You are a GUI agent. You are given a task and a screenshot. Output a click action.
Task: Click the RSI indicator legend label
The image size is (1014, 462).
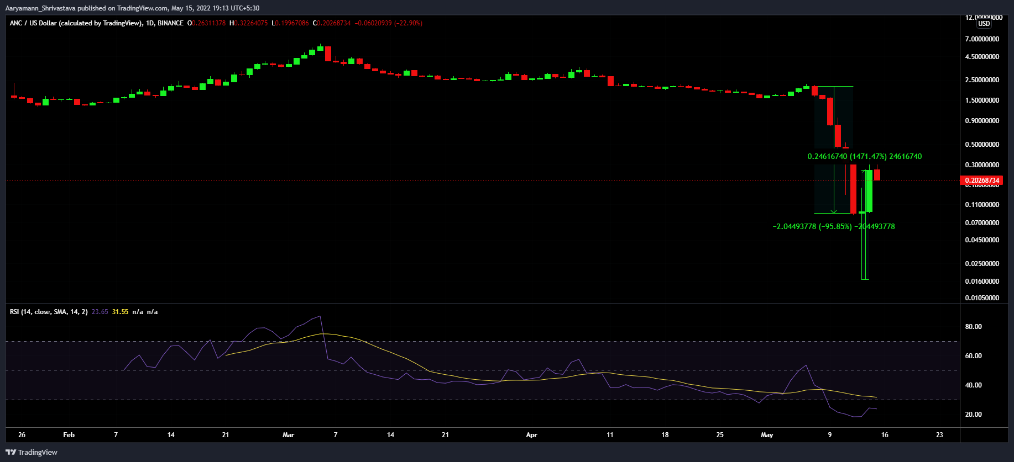coord(49,312)
